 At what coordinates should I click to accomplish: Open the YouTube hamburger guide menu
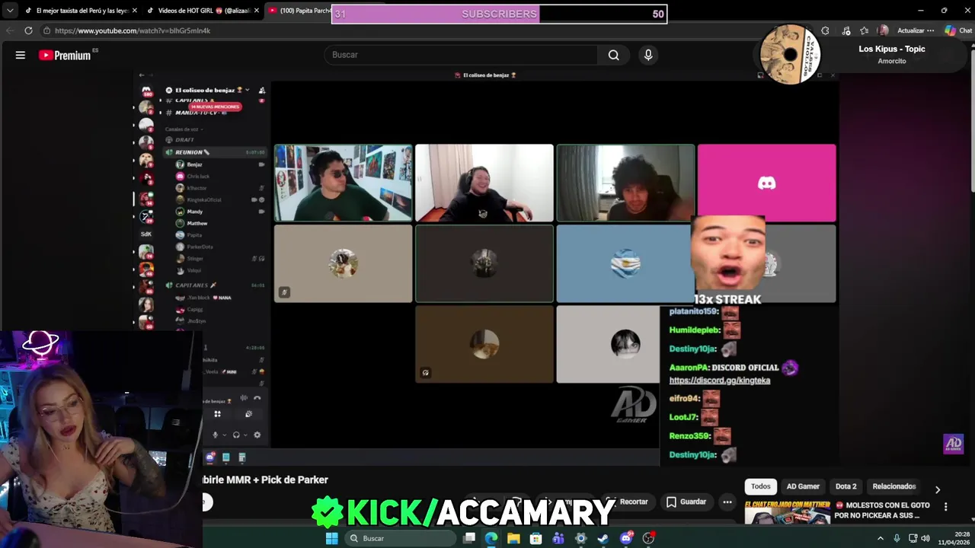(x=21, y=55)
